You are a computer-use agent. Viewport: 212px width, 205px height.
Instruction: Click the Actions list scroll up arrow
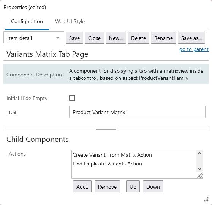[200, 153]
